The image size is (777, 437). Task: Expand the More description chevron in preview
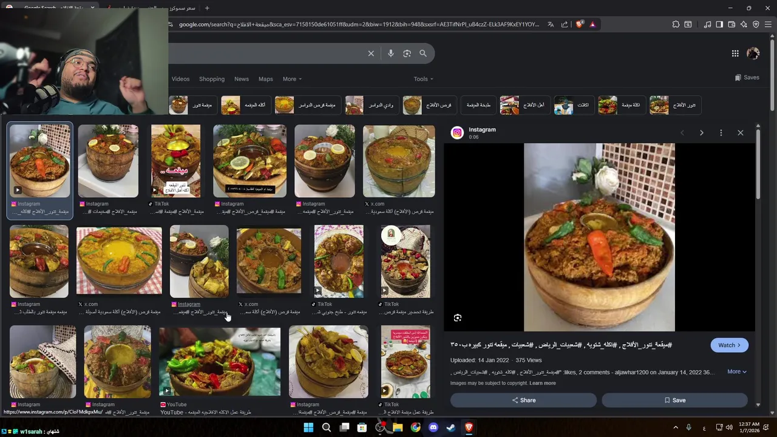(x=737, y=371)
